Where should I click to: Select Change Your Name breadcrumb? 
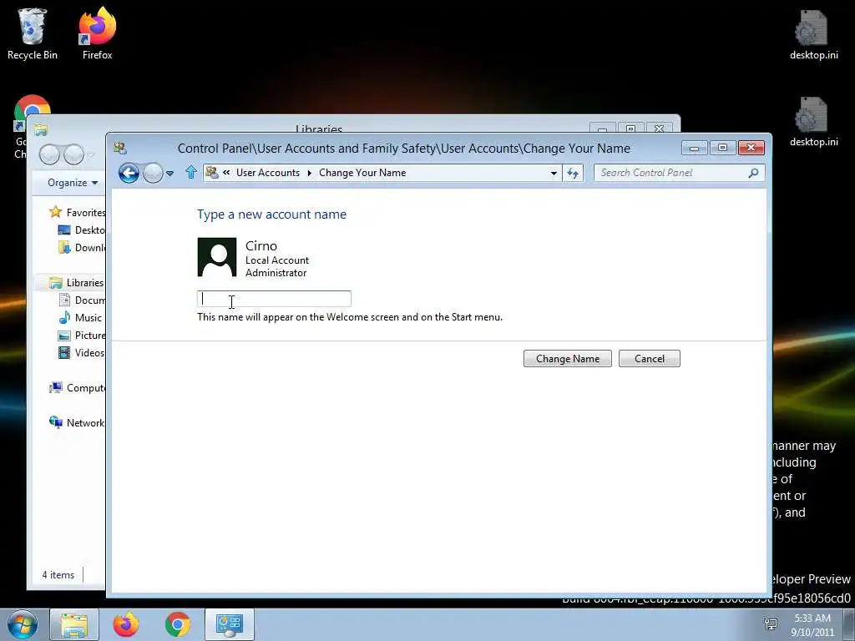[x=362, y=173]
